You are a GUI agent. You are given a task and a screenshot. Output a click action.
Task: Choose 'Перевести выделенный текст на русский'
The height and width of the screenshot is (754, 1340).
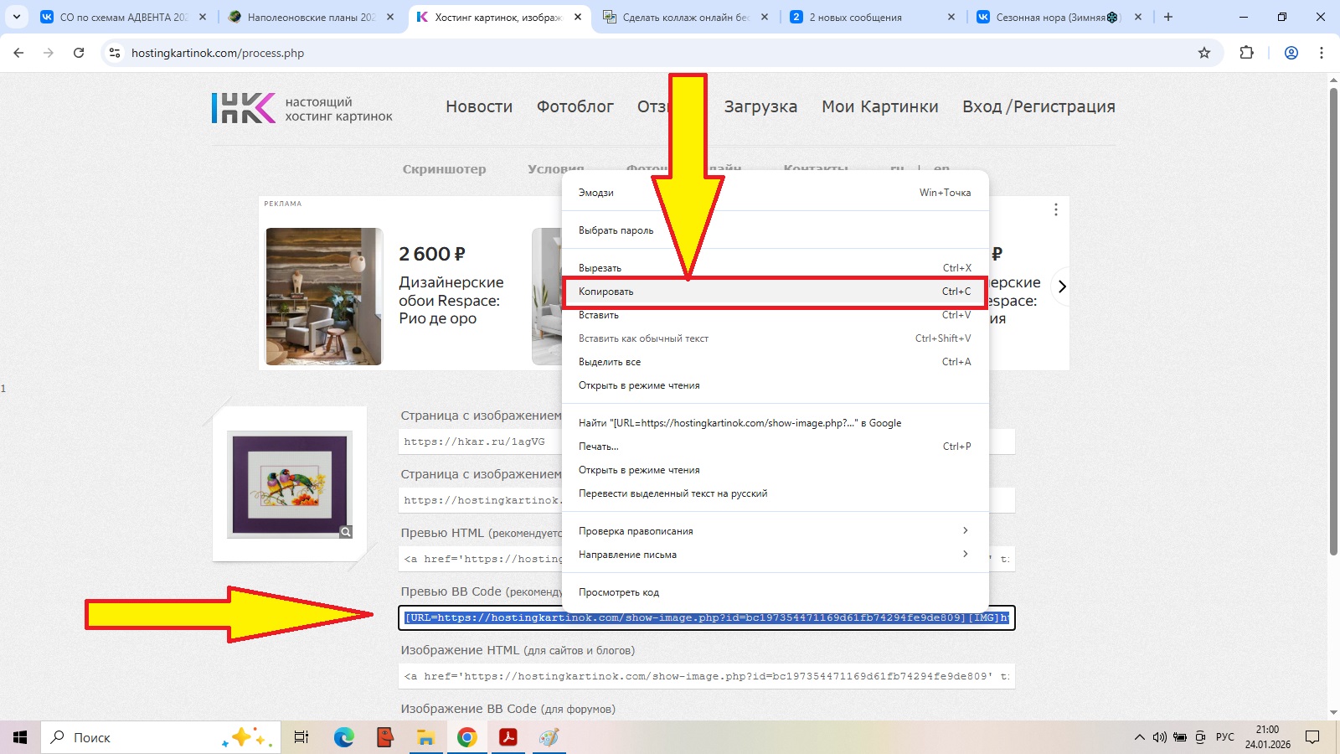(x=775, y=493)
